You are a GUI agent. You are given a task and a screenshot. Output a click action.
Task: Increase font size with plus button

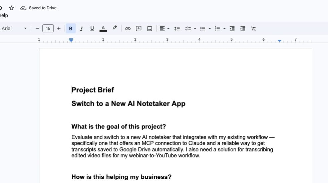point(59,28)
